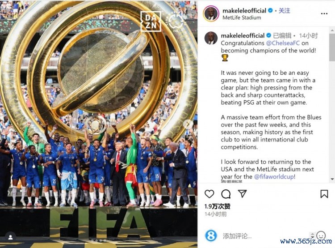
Task: Share post with paper plane icon
Action: pyautogui.click(x=242, y=193)
